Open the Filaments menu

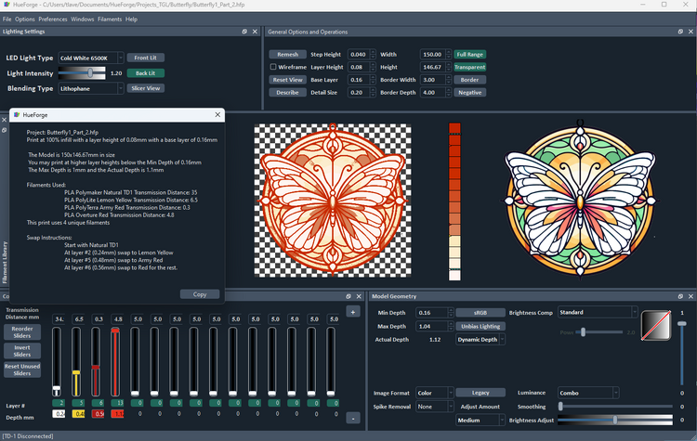(x=110, y=19)
